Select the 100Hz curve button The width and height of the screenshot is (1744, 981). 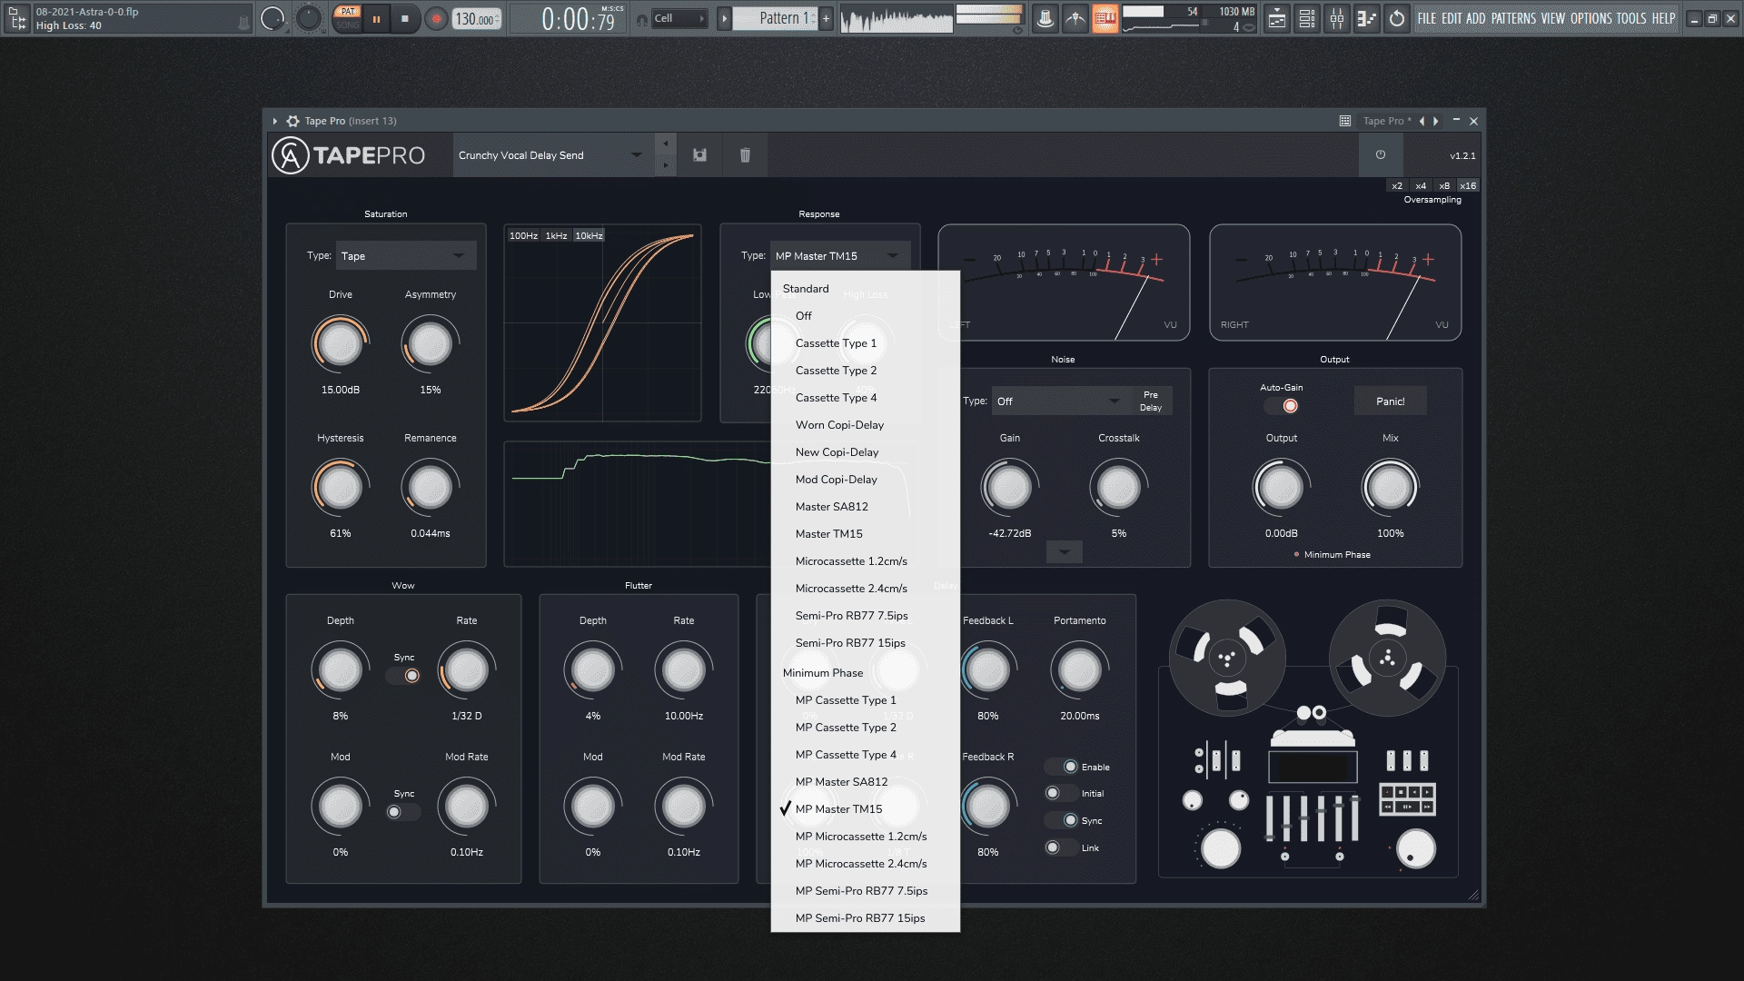click(x=523, y=236)
